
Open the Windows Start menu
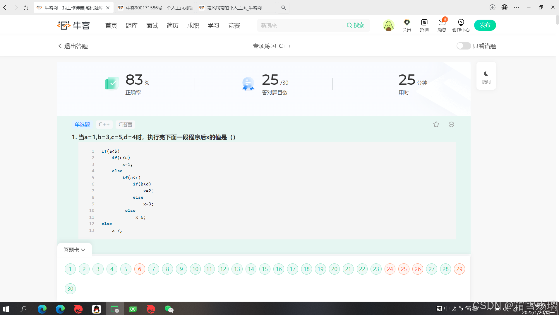[x=6, y=309]
